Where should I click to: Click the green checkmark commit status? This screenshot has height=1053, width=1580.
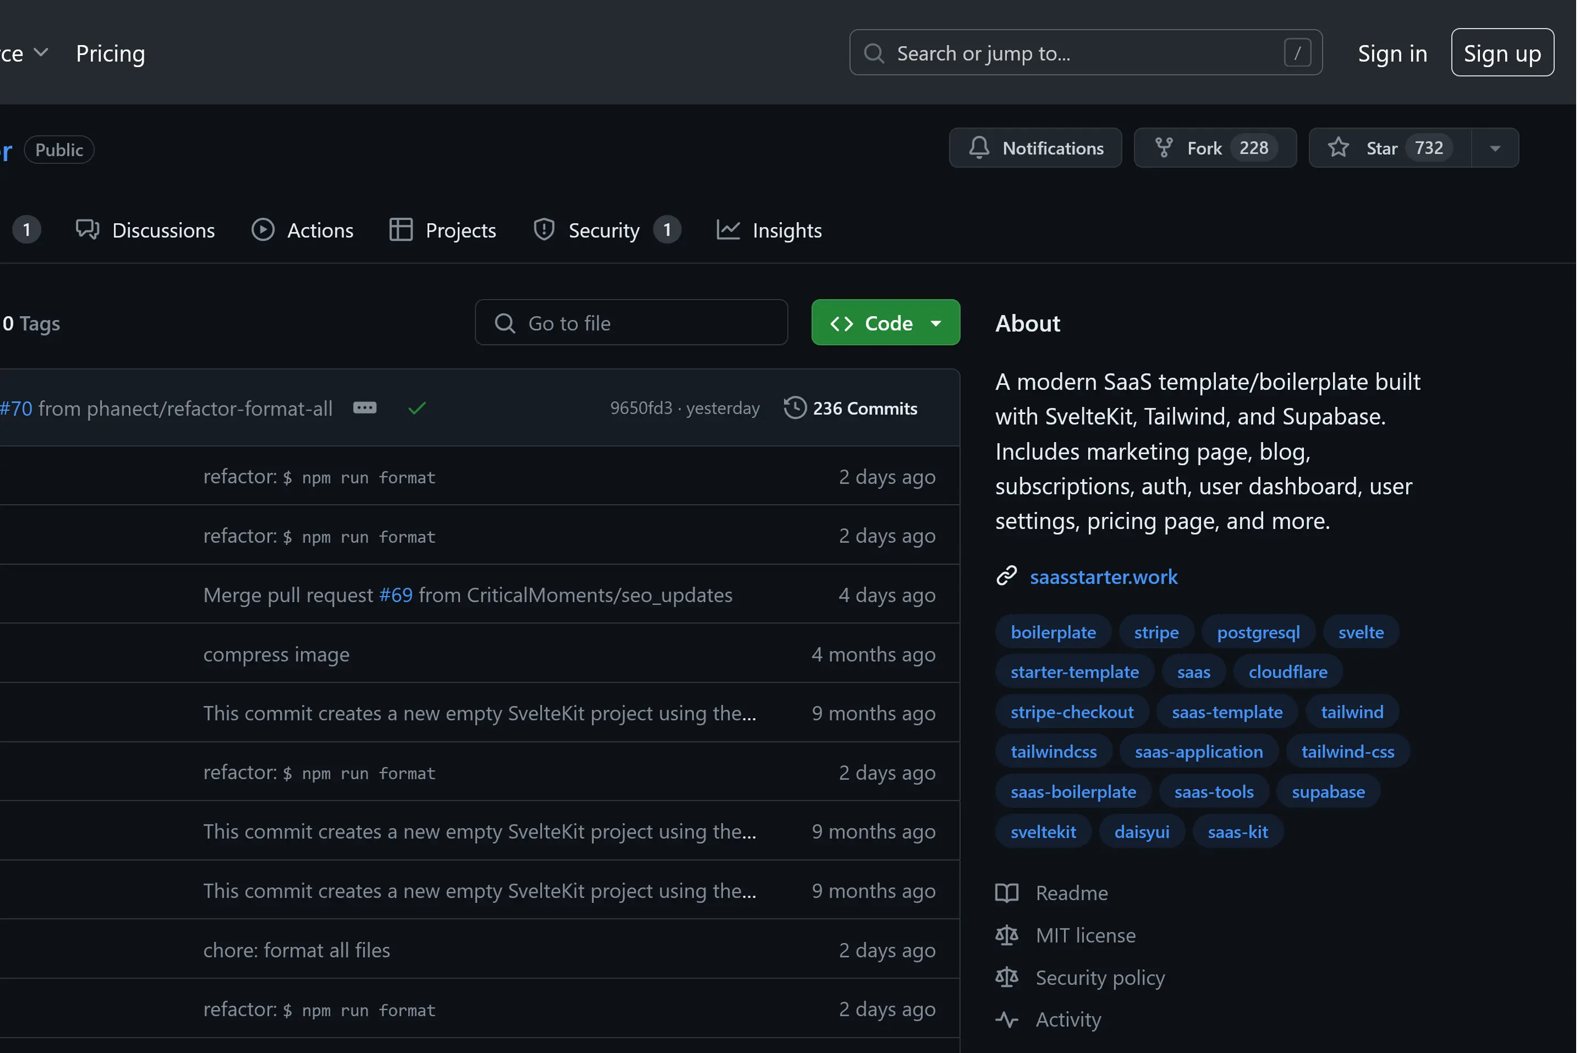point(417,409)
